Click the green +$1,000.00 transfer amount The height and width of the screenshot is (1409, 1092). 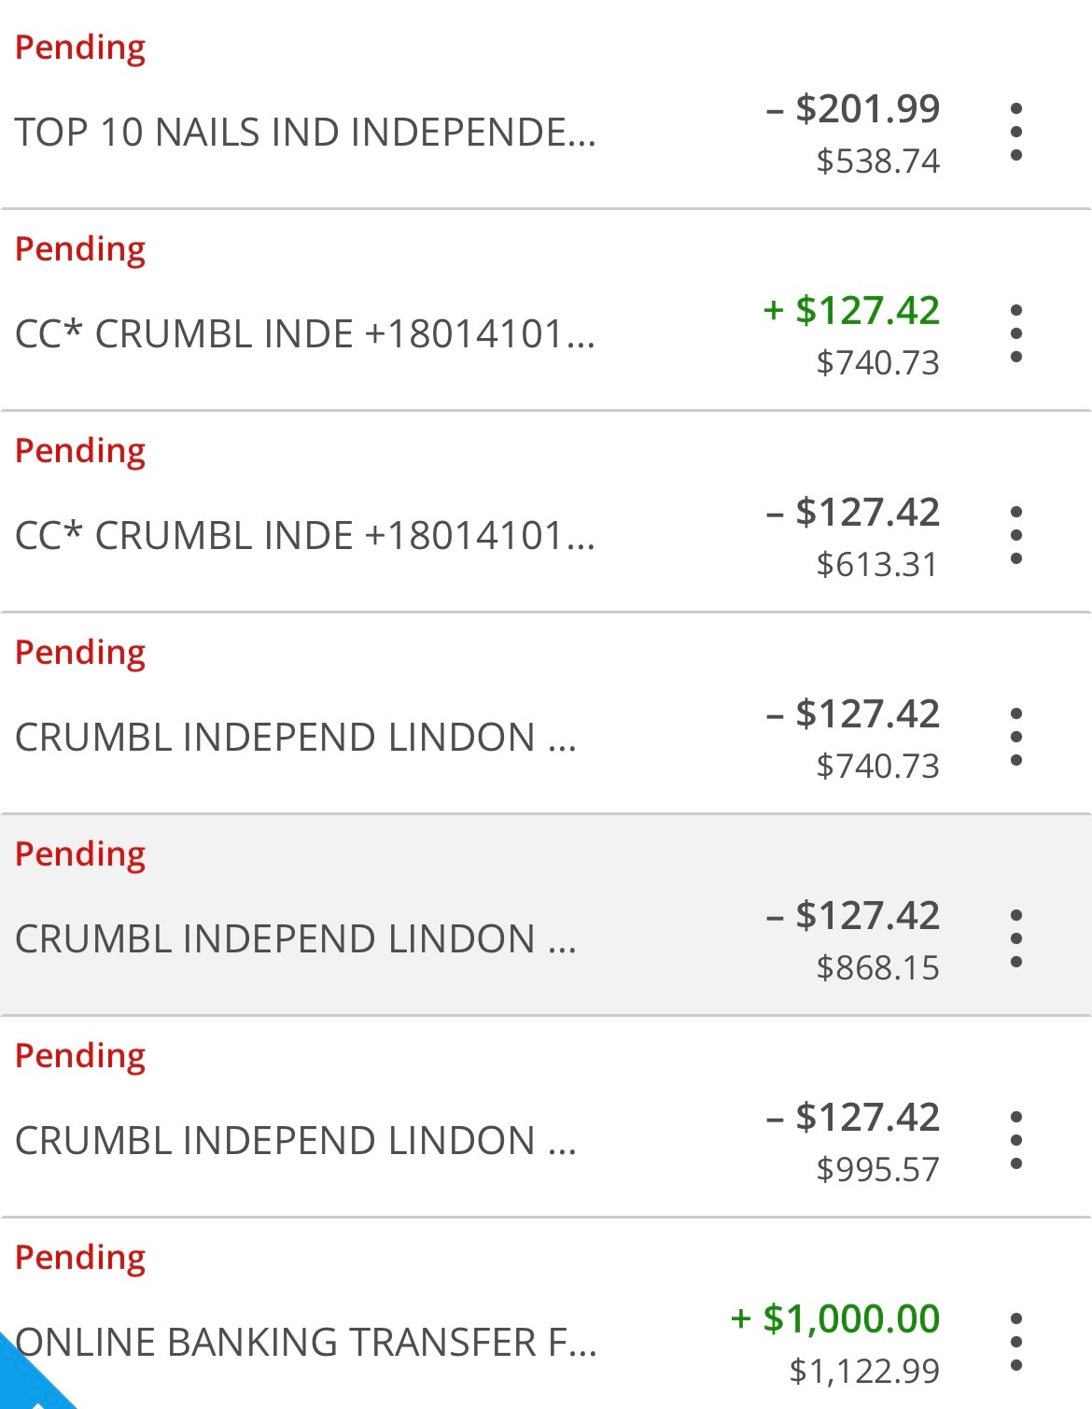pos(835,1318)
